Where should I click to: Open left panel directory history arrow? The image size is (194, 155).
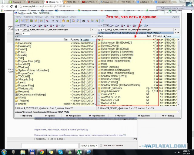[x=95, y=36]
